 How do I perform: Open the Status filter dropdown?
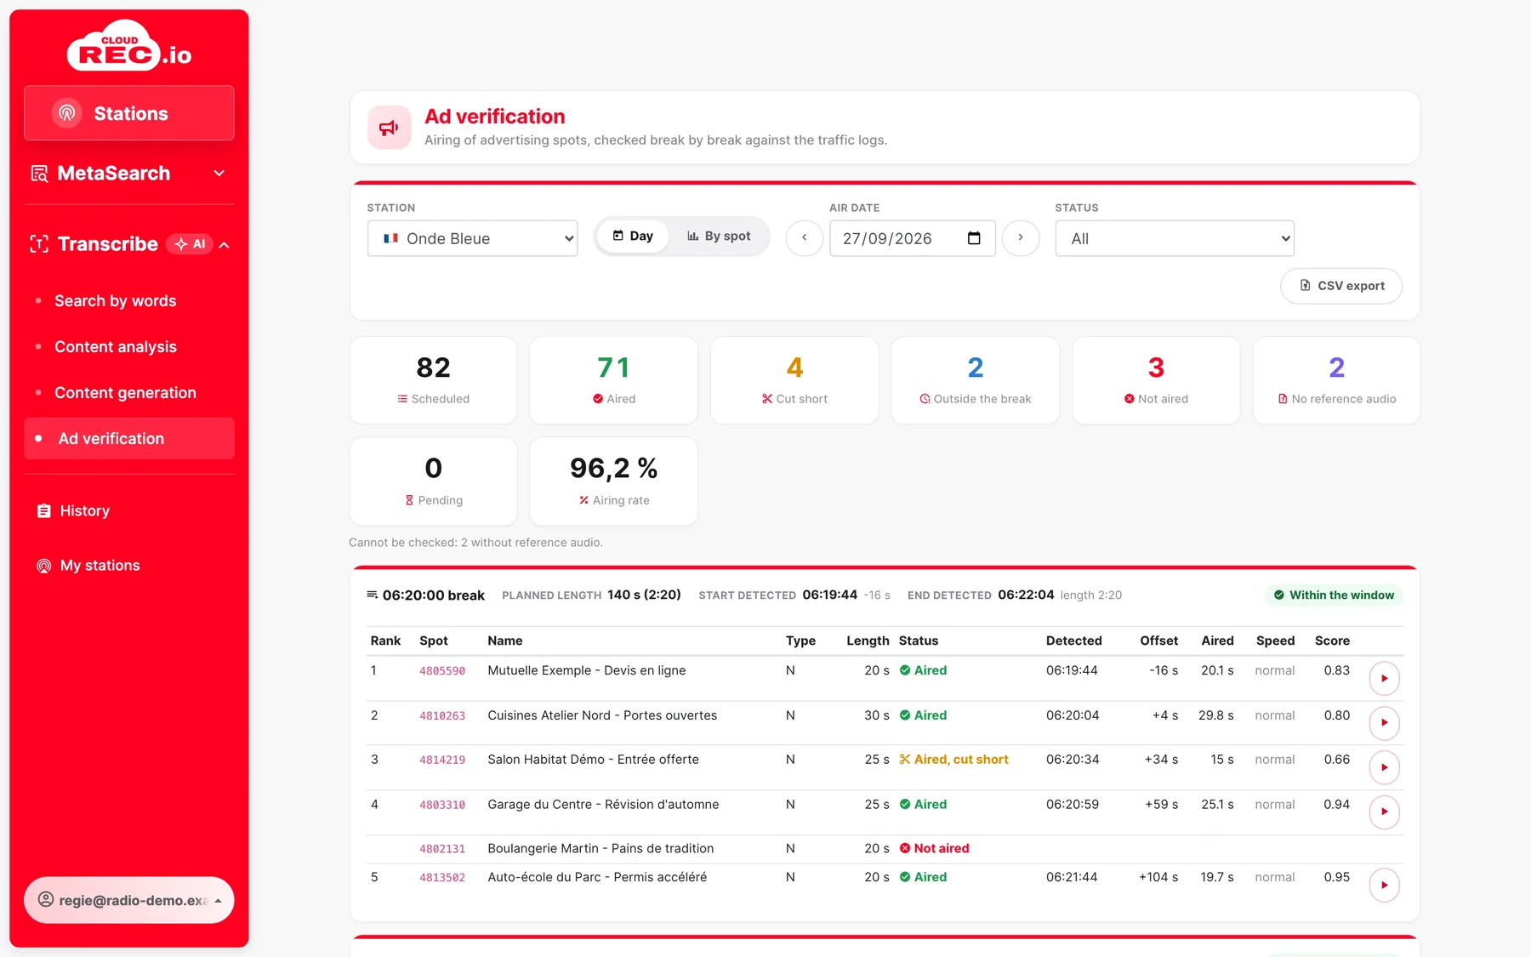click(1175, 238)
